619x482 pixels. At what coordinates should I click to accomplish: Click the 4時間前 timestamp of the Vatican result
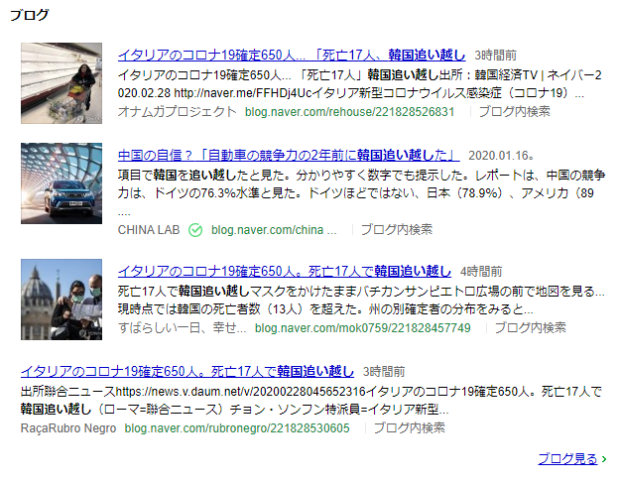pyautogui.click(x=481, y=272)
